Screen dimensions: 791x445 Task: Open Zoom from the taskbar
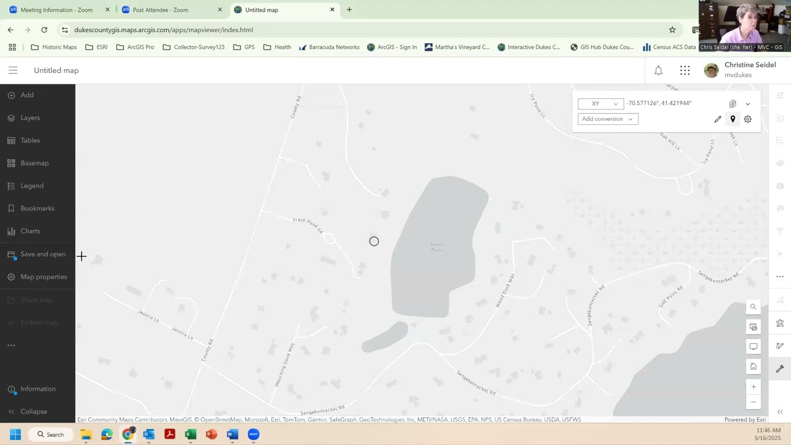[253, 434]
